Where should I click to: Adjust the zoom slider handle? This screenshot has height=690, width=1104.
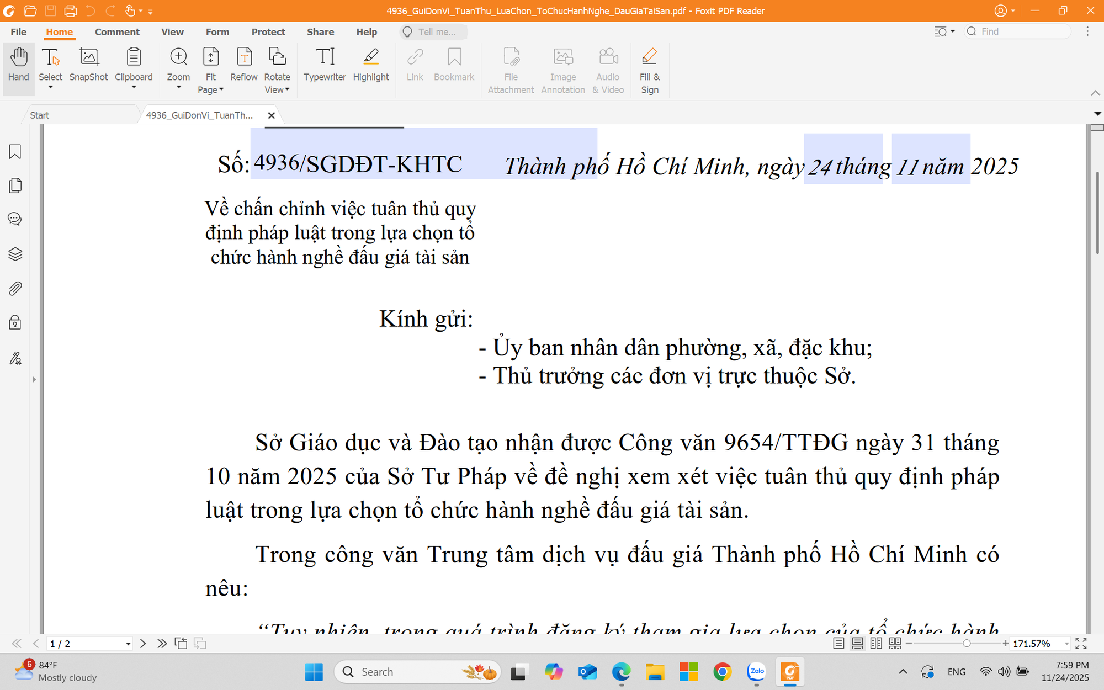967,644
